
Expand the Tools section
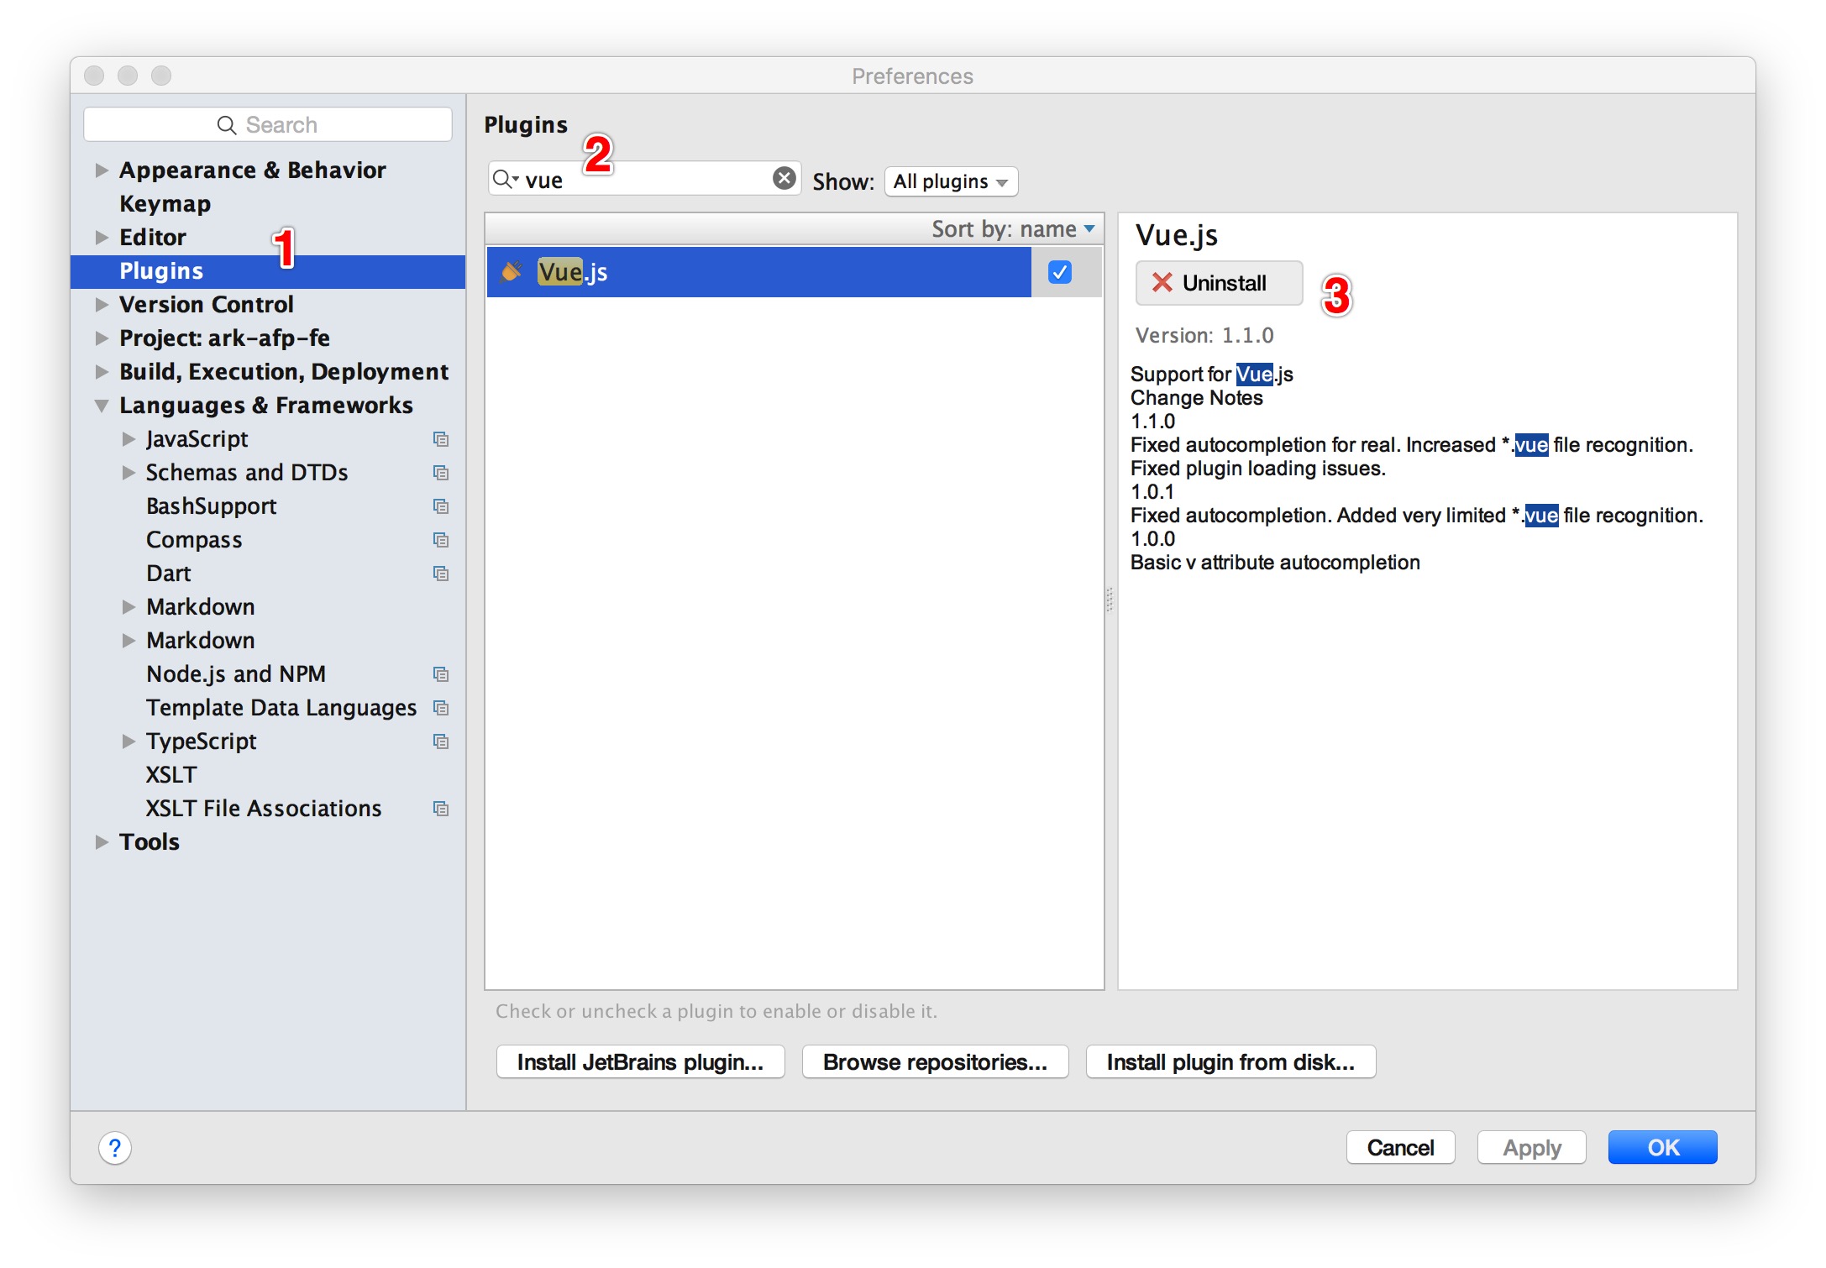click(102, 842)
